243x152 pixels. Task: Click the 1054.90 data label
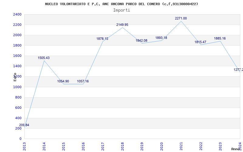coord(63,81)
